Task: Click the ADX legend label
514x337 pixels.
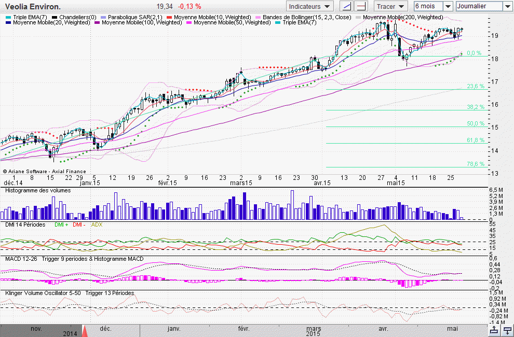Action: point(97,224)
